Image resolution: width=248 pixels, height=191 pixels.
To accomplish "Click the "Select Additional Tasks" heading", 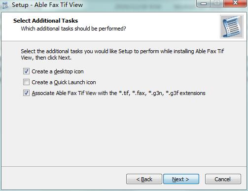I will coord(45,21).
